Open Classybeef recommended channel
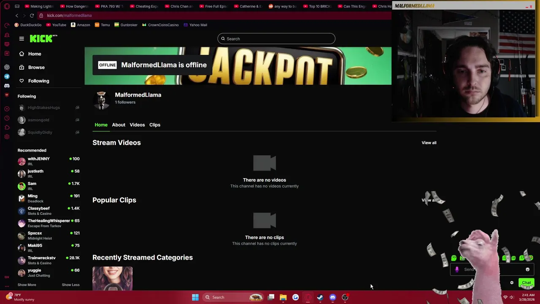This screenshot has width=540, height=304. tap(49, 211)
